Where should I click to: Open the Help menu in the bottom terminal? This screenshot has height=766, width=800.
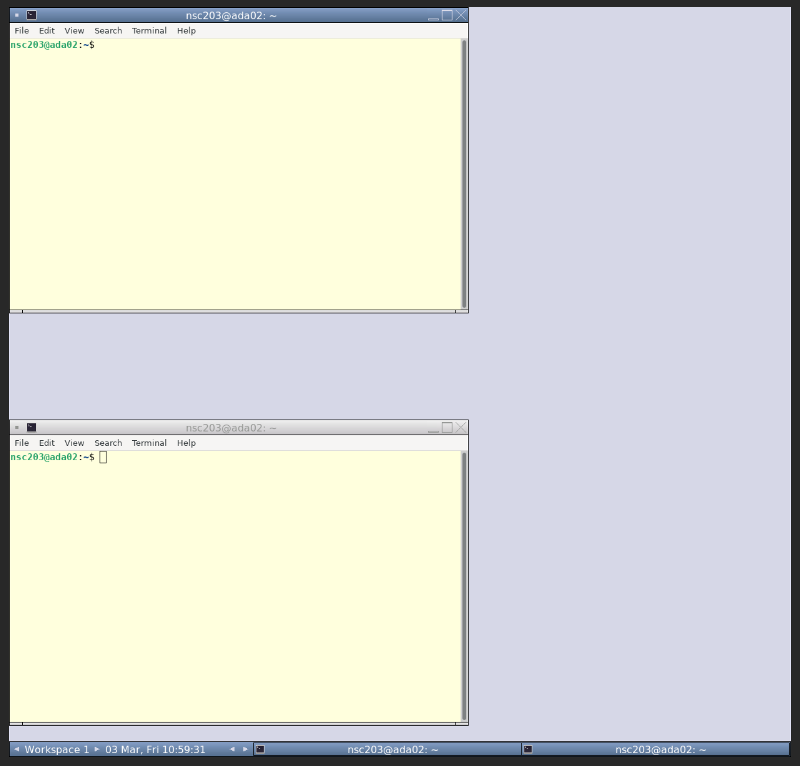tap(186, 443)
